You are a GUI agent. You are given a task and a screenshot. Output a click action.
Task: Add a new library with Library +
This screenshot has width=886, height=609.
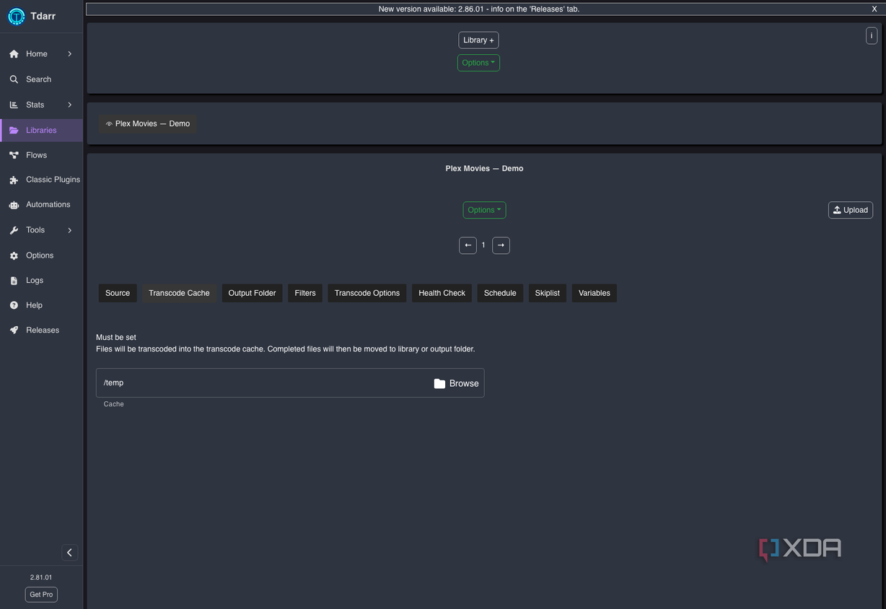478,40
